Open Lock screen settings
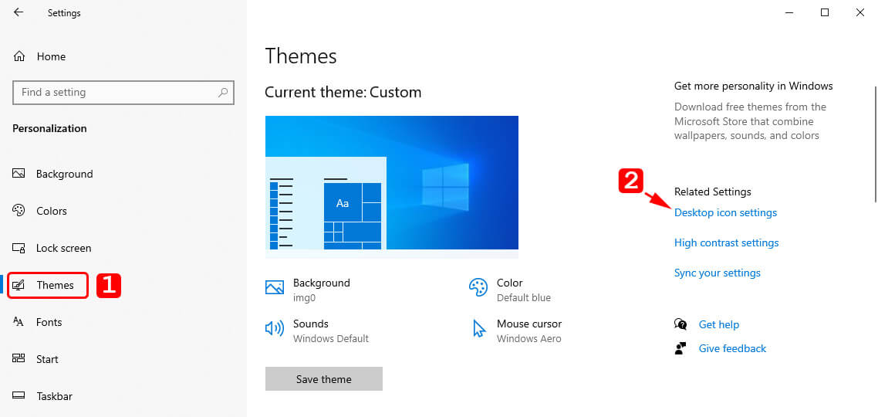The image size is (878, 417). click(x=63, y=248)
